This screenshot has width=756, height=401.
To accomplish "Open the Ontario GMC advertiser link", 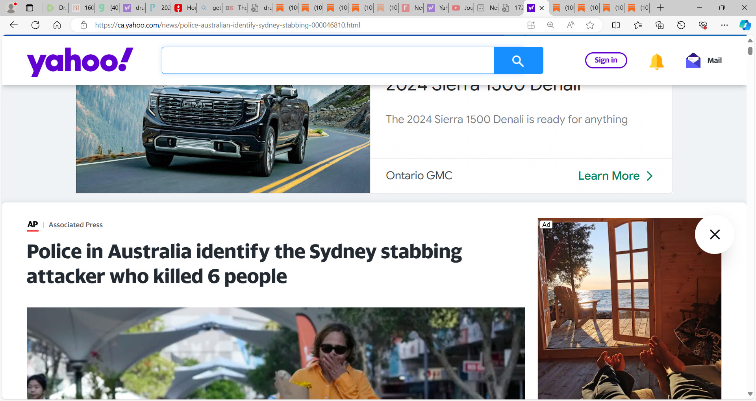I will tap(419, 176).
